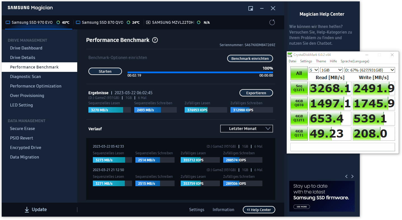Click the Benchmark einrichten button

tap(250, 58)
